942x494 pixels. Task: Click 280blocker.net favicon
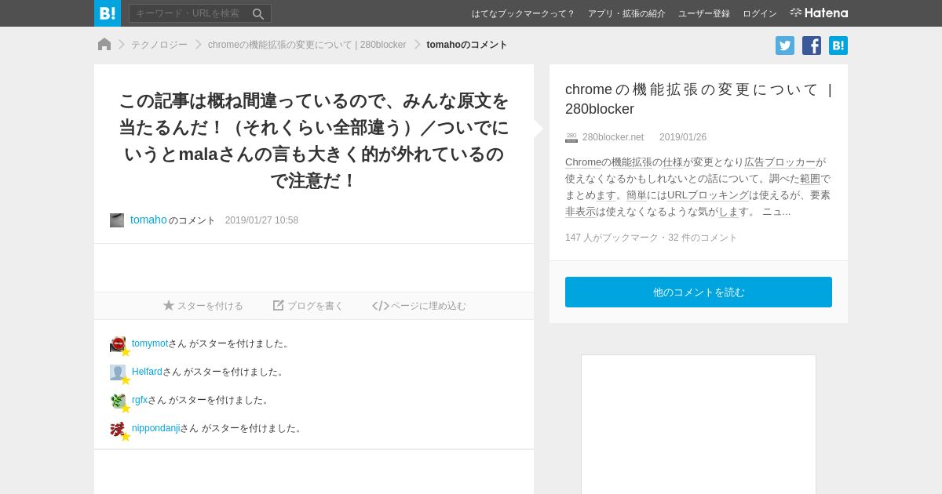pos(571,137)
